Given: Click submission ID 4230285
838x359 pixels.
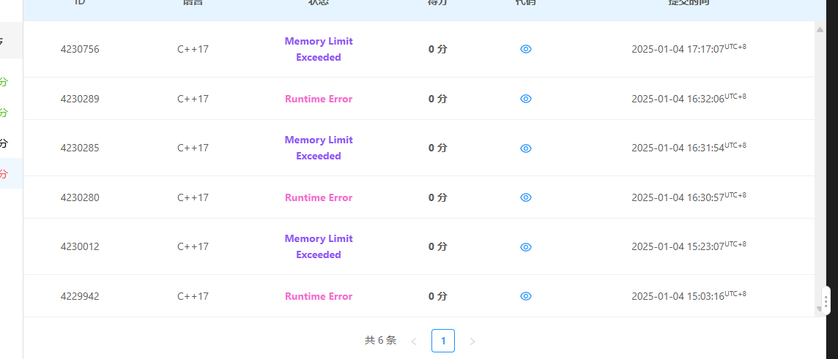Looking at the screenshot, I should pos(80,148).
